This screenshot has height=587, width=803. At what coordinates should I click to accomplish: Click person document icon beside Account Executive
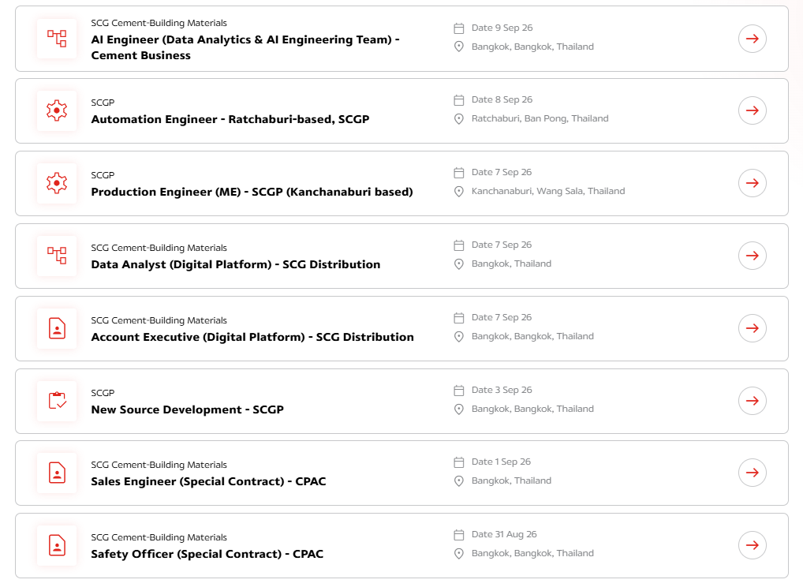coord(57,328)
